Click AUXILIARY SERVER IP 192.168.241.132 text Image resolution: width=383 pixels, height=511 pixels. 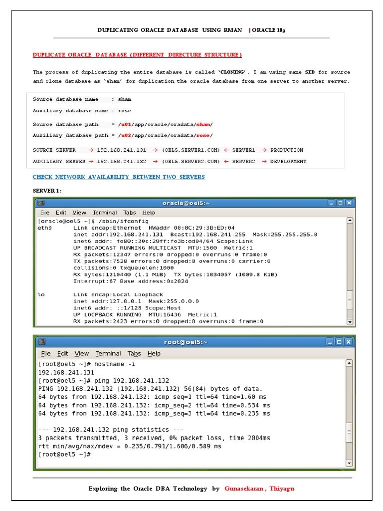(x=122, y=162)
